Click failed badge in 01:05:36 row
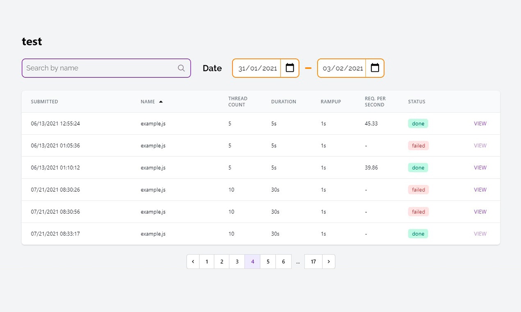521x312 pixels. click(x=418, y=146)
